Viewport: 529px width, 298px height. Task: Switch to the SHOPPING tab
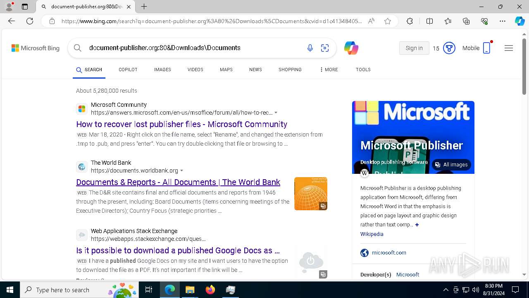point(290,70)
